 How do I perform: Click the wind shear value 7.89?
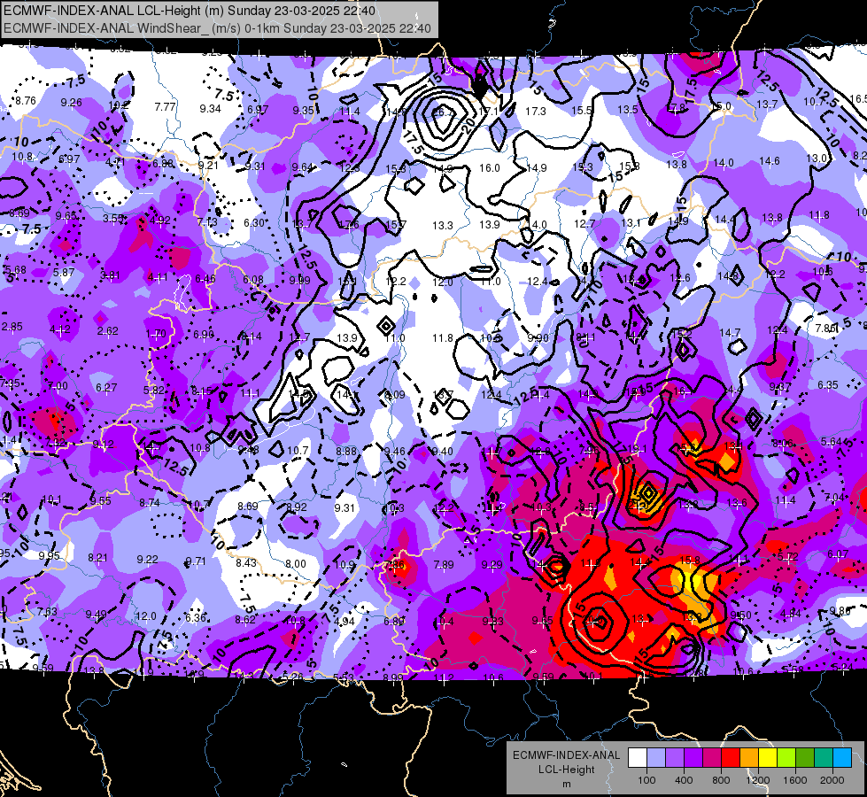[x=444, y=564]
